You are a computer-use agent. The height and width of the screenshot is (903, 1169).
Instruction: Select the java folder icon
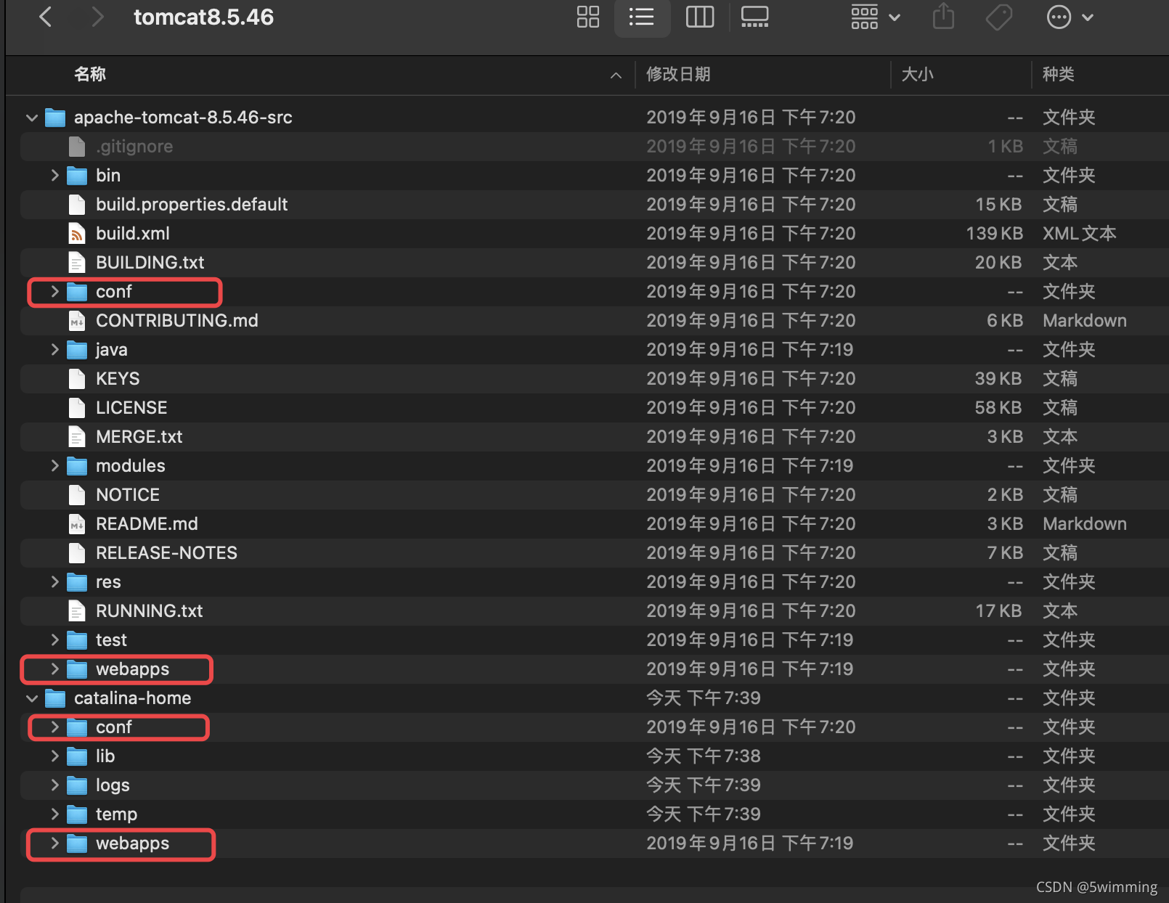pos(77,350)
